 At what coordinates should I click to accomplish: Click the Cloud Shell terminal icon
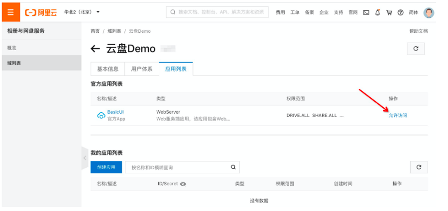pyautogui.click(x=366, y=12)
